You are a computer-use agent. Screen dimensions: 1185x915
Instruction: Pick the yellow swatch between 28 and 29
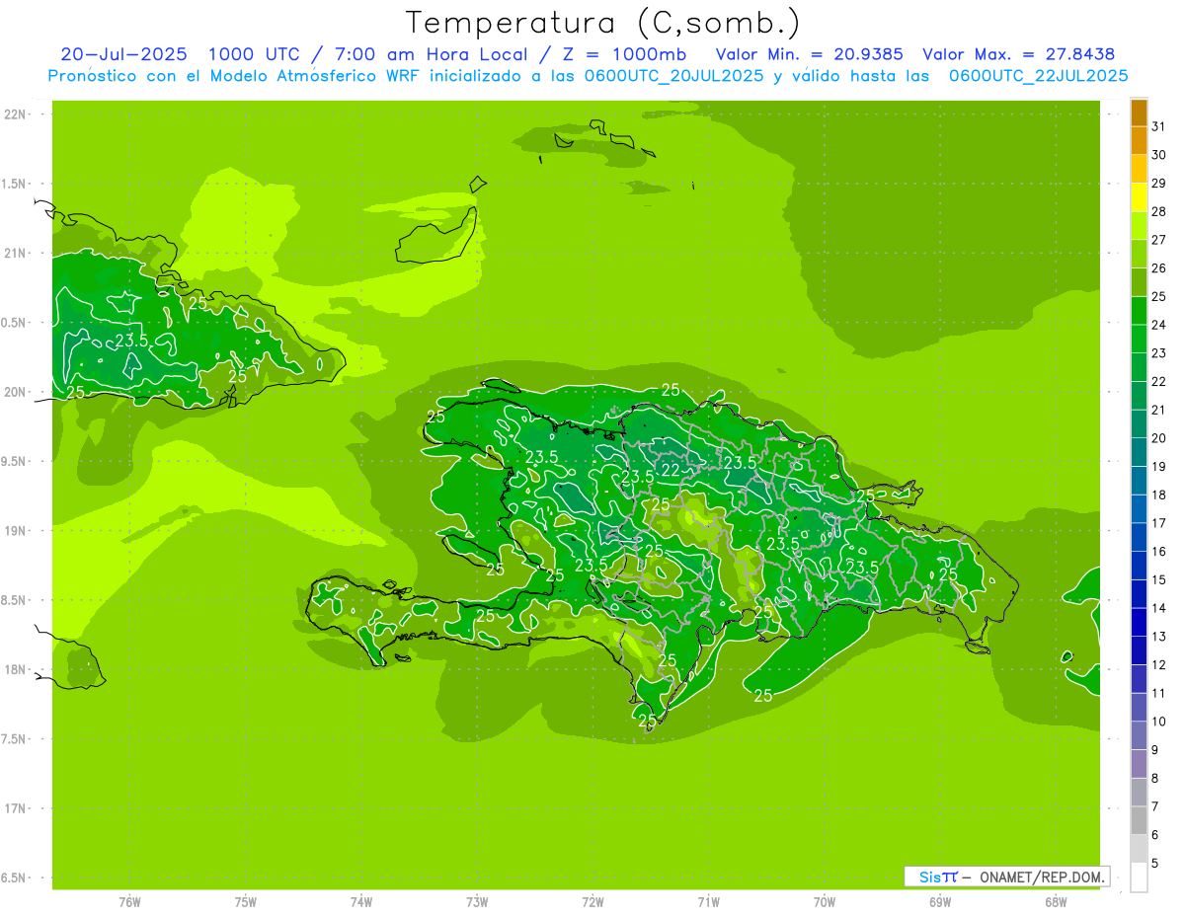(1139, 197)
